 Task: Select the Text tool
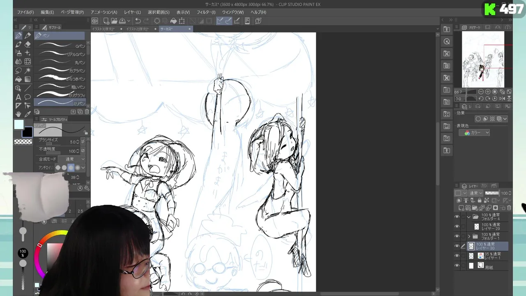(x=18, y=97)
